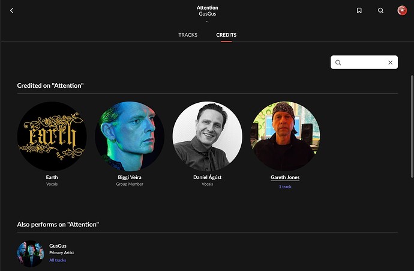Screen dimensions: 414x271
Task: Open the Gareth Jones name link
Action: click(285, 177)
